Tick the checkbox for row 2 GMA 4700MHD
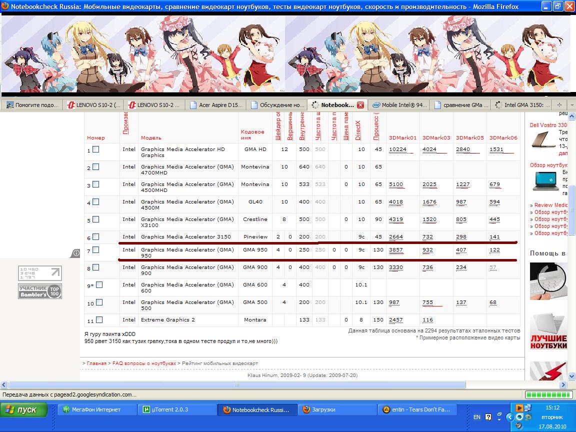Image resolution: width=576 pixels, height=432 pixels. point(96,167)
